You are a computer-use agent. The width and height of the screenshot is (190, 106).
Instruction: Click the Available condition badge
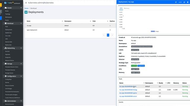(x=134, y=66)
